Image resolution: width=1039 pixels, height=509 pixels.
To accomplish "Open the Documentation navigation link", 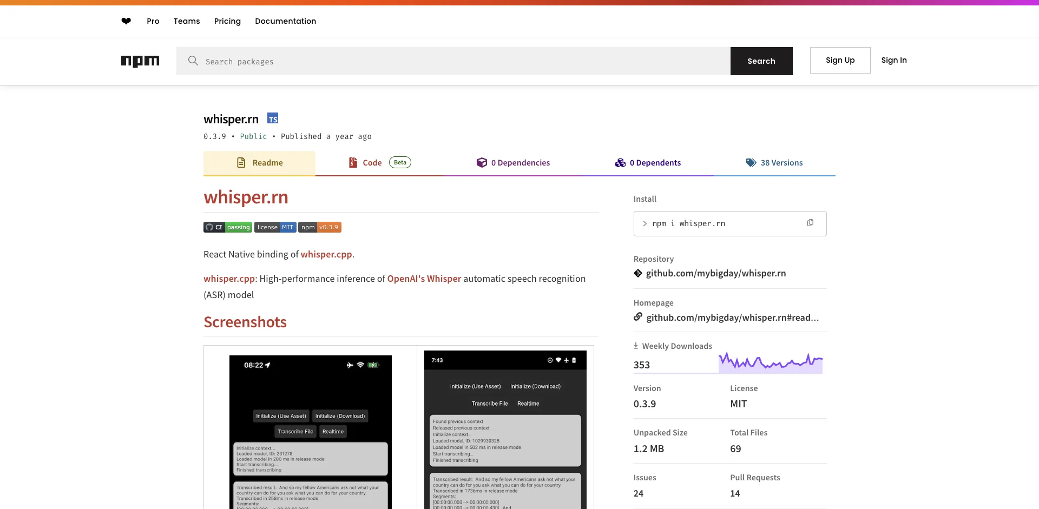I will click(x=286, y=21).
